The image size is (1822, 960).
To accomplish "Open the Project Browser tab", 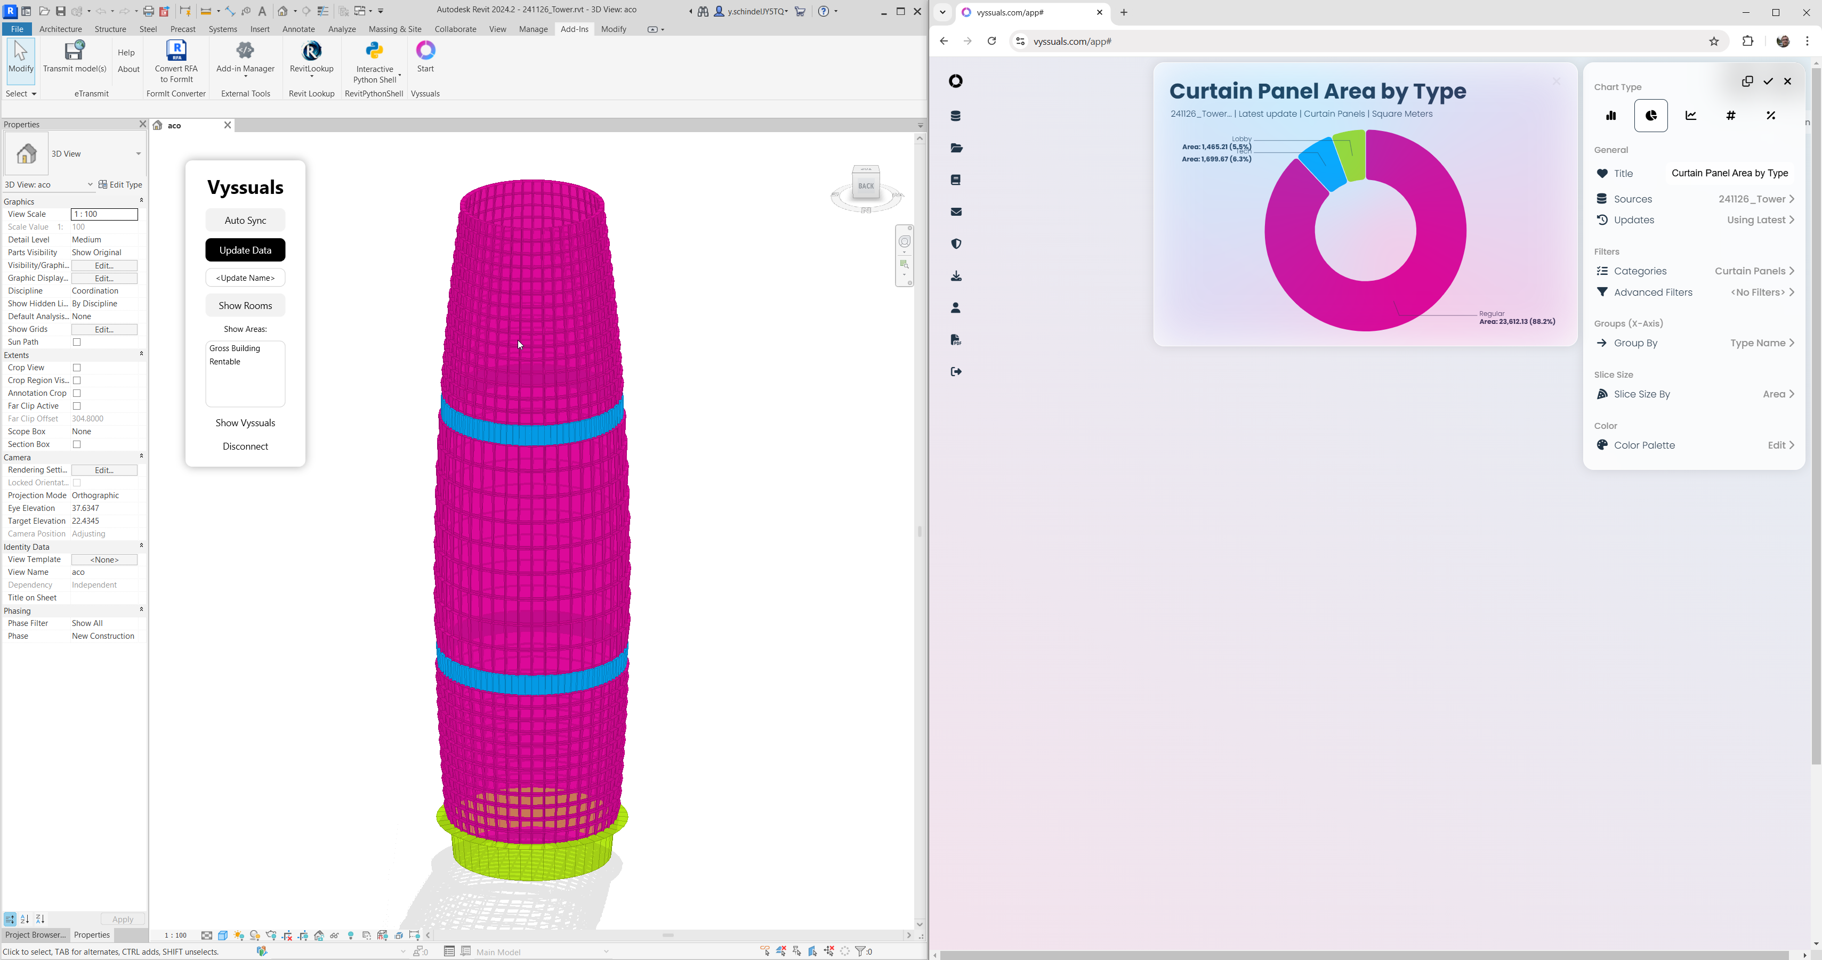I will tap(35, 934).
